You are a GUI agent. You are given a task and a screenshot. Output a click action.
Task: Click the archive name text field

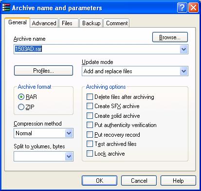(x=97, y=49)
